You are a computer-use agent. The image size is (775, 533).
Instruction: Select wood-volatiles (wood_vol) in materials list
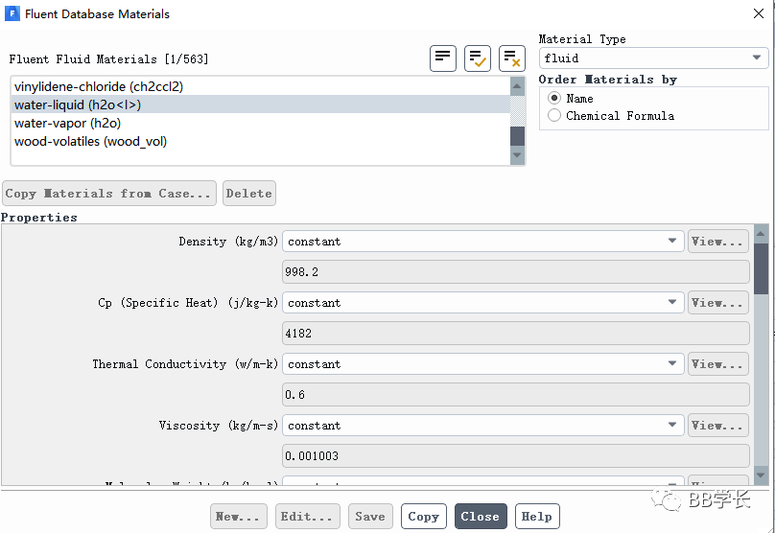point(261,141)
